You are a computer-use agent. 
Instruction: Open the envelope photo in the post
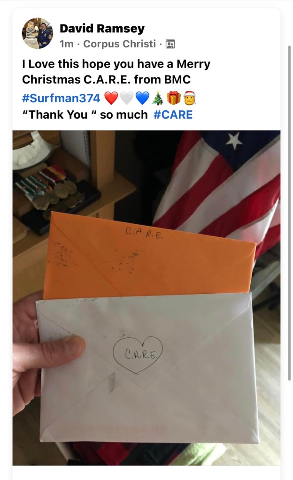pos(146,298)
